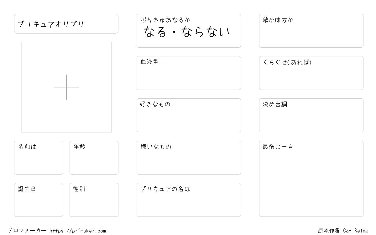The width and height of the screenshot is (376, 235).
Task: Choose なる option in ぷりきゅあなるか box
Action: pyautogui.click(x=155, y=32)
